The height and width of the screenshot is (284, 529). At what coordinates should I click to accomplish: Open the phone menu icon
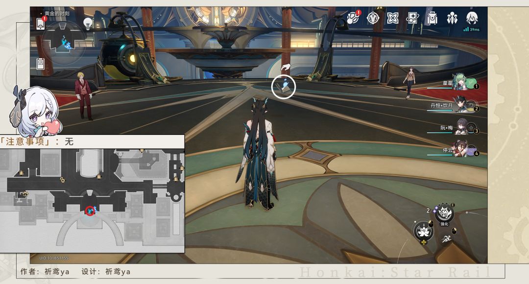(41, 24)
